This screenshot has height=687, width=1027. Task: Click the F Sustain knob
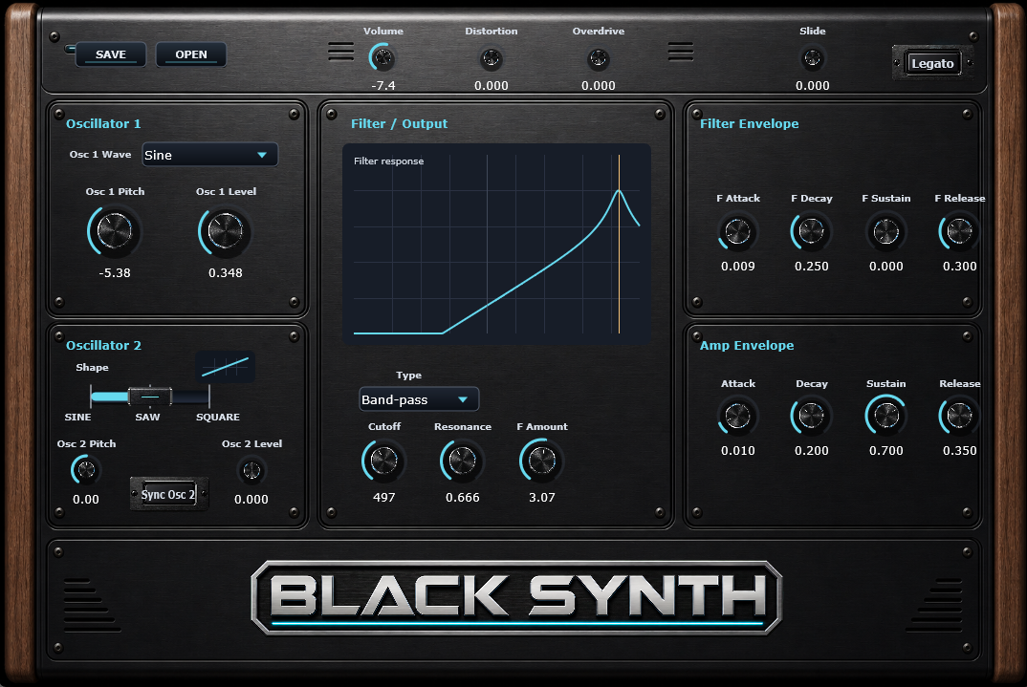[886, 231]
